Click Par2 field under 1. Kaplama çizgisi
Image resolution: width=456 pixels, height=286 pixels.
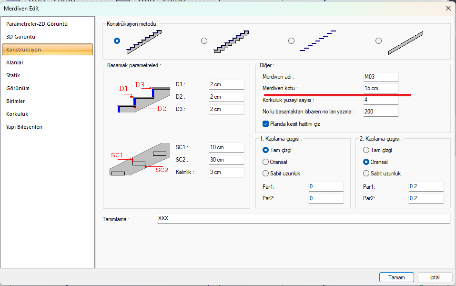[x=326, y=198]
